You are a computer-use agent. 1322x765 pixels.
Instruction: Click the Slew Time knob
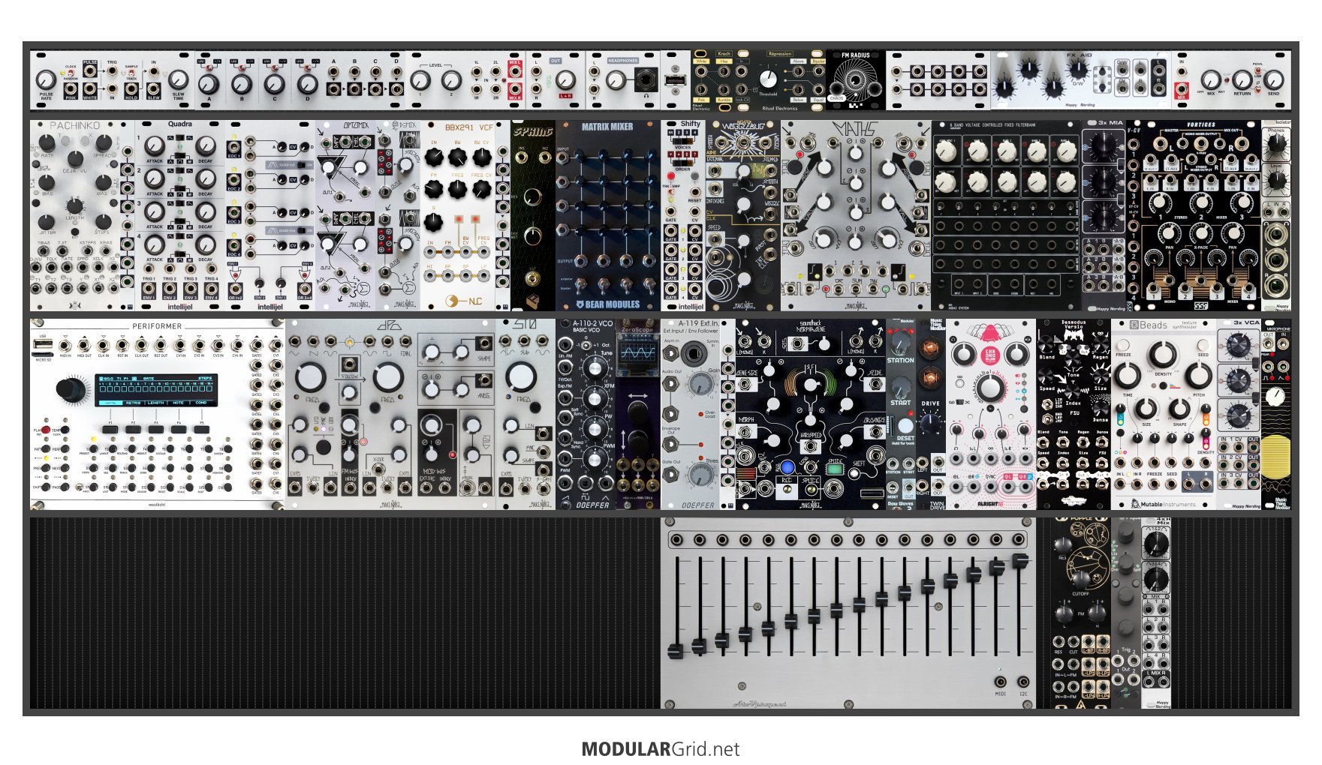click(178, 79)
